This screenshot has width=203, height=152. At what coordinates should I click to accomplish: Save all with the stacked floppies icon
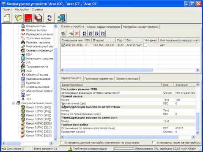point(38,18)
